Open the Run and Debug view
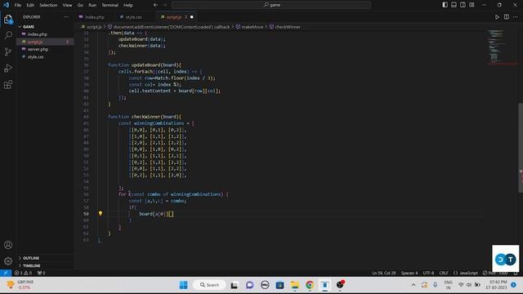The image size is (523, 294). [8, 68]
